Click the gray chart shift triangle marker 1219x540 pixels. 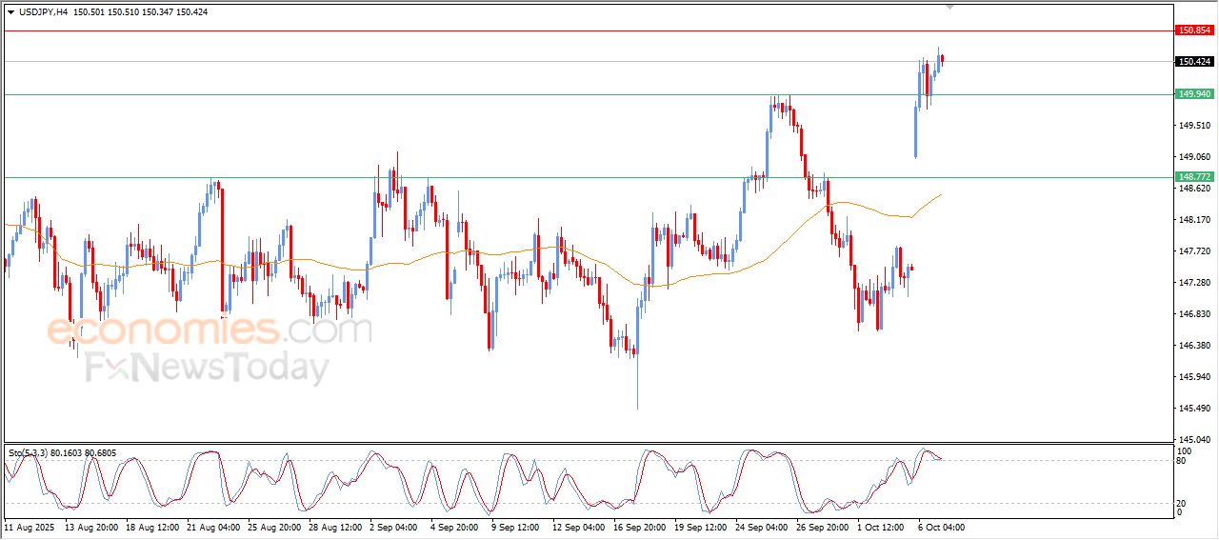tap(949, 7)
